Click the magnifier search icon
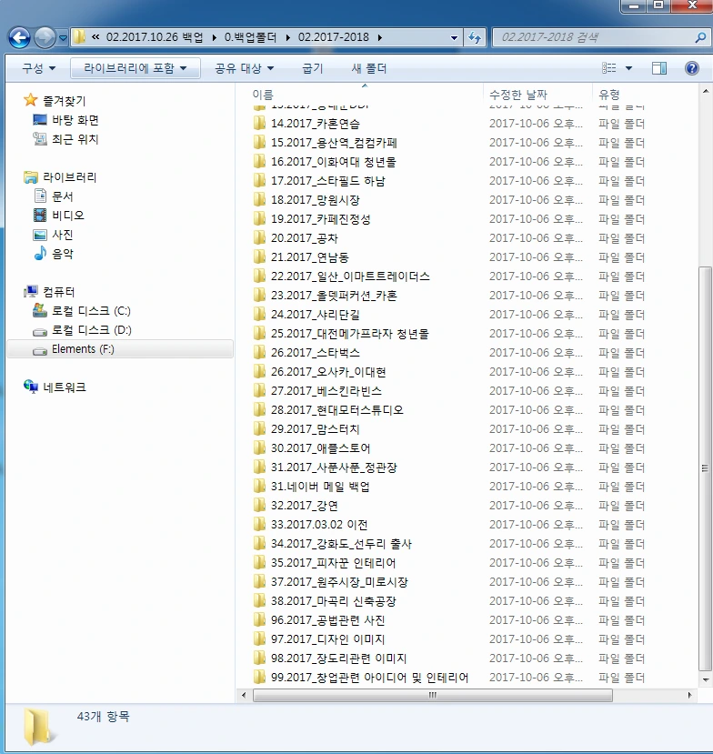This screenshot has height=754, width=713. coord(700,37)
